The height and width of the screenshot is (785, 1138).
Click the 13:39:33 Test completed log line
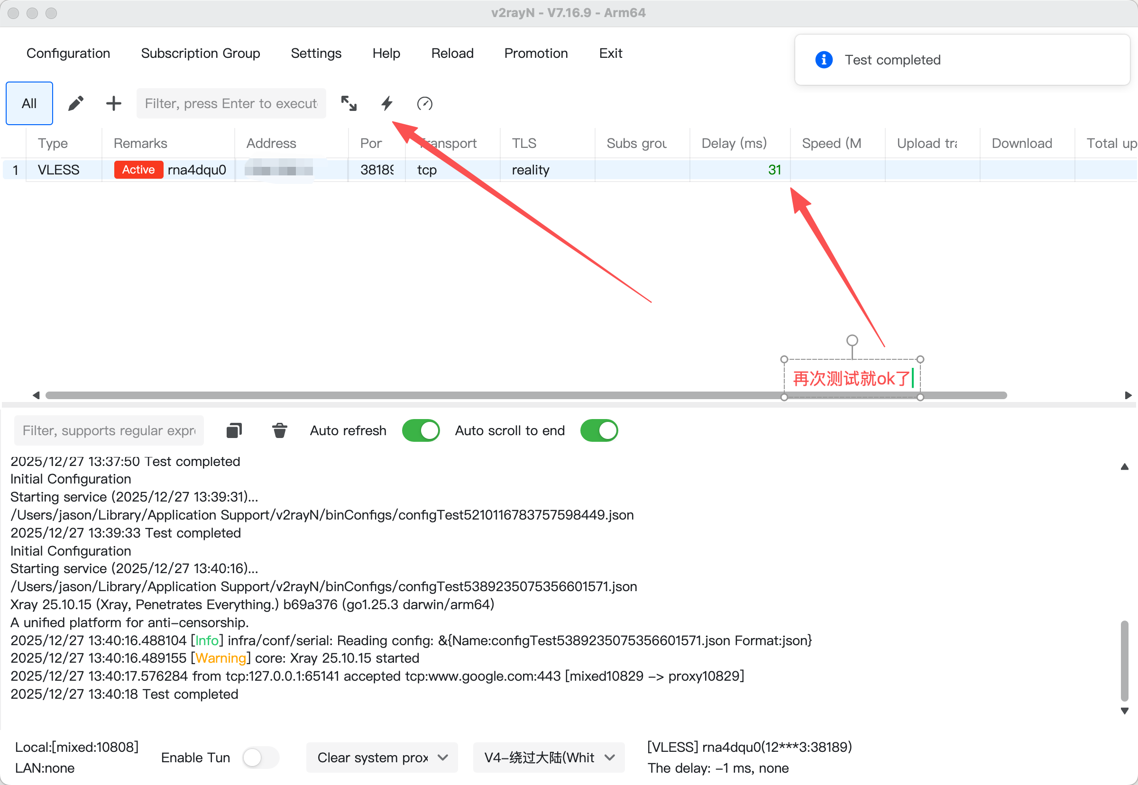126,533
